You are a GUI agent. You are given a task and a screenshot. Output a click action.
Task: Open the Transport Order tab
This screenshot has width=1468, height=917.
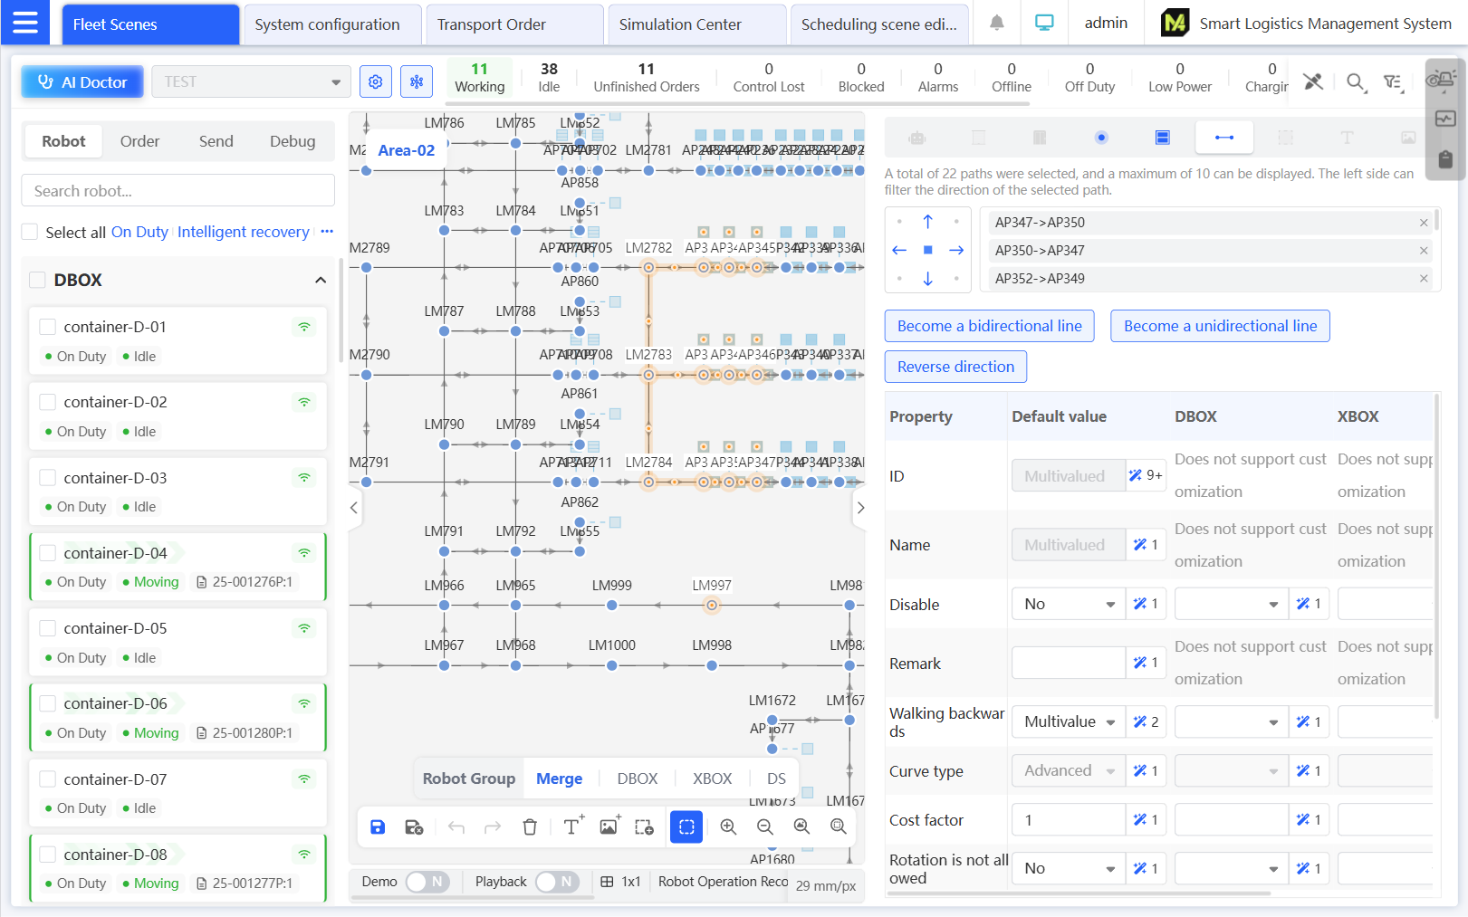pyautogui.click(x=513, y=24)
